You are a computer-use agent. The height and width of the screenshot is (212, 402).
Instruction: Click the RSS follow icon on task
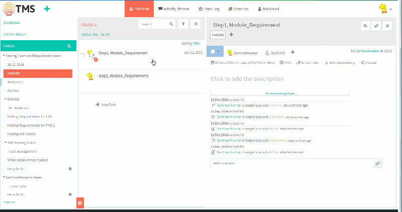(x=365, y=26)
